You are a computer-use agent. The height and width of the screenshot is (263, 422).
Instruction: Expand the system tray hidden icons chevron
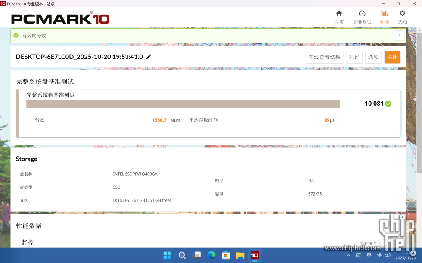click(348, 255)
